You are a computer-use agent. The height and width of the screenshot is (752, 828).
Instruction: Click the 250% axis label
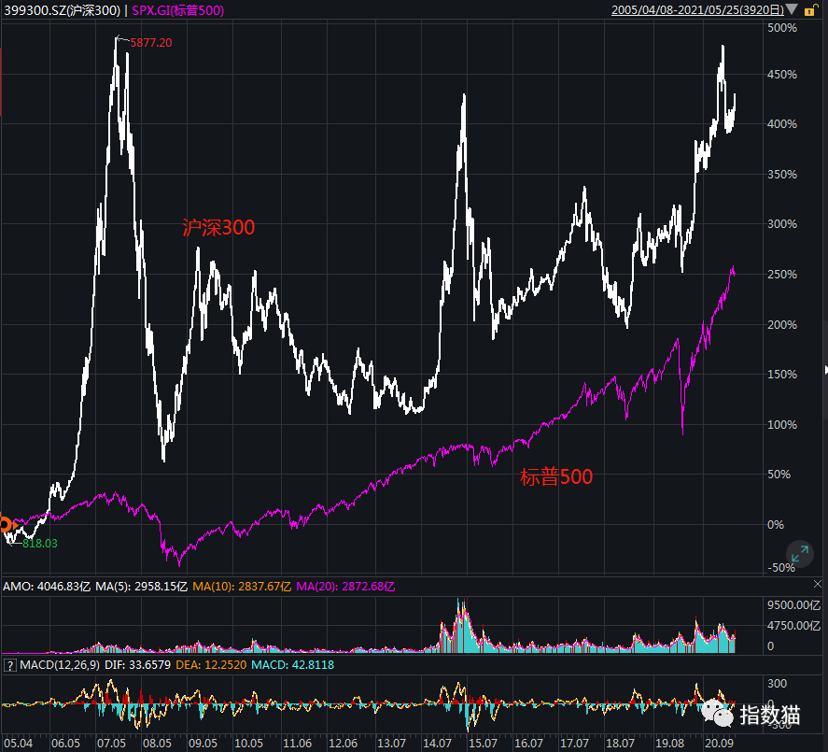pyautogui.click(x=781, y=275)
